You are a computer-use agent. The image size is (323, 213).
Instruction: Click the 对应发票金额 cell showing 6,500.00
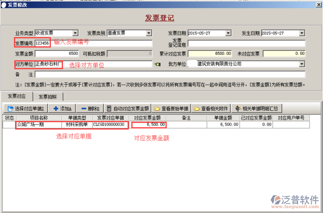[x=149, y=125]
